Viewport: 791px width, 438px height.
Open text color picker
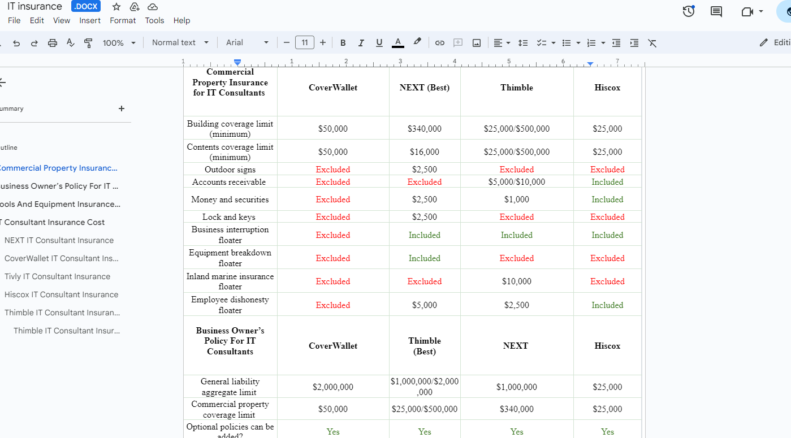(398, 43)
